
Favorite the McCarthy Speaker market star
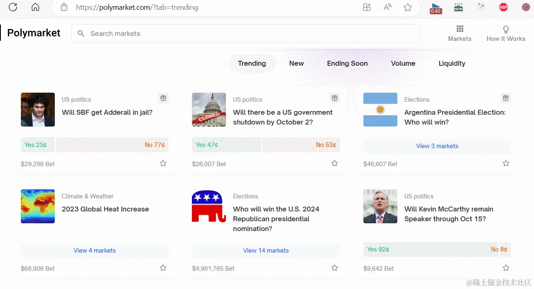(506, 268)
